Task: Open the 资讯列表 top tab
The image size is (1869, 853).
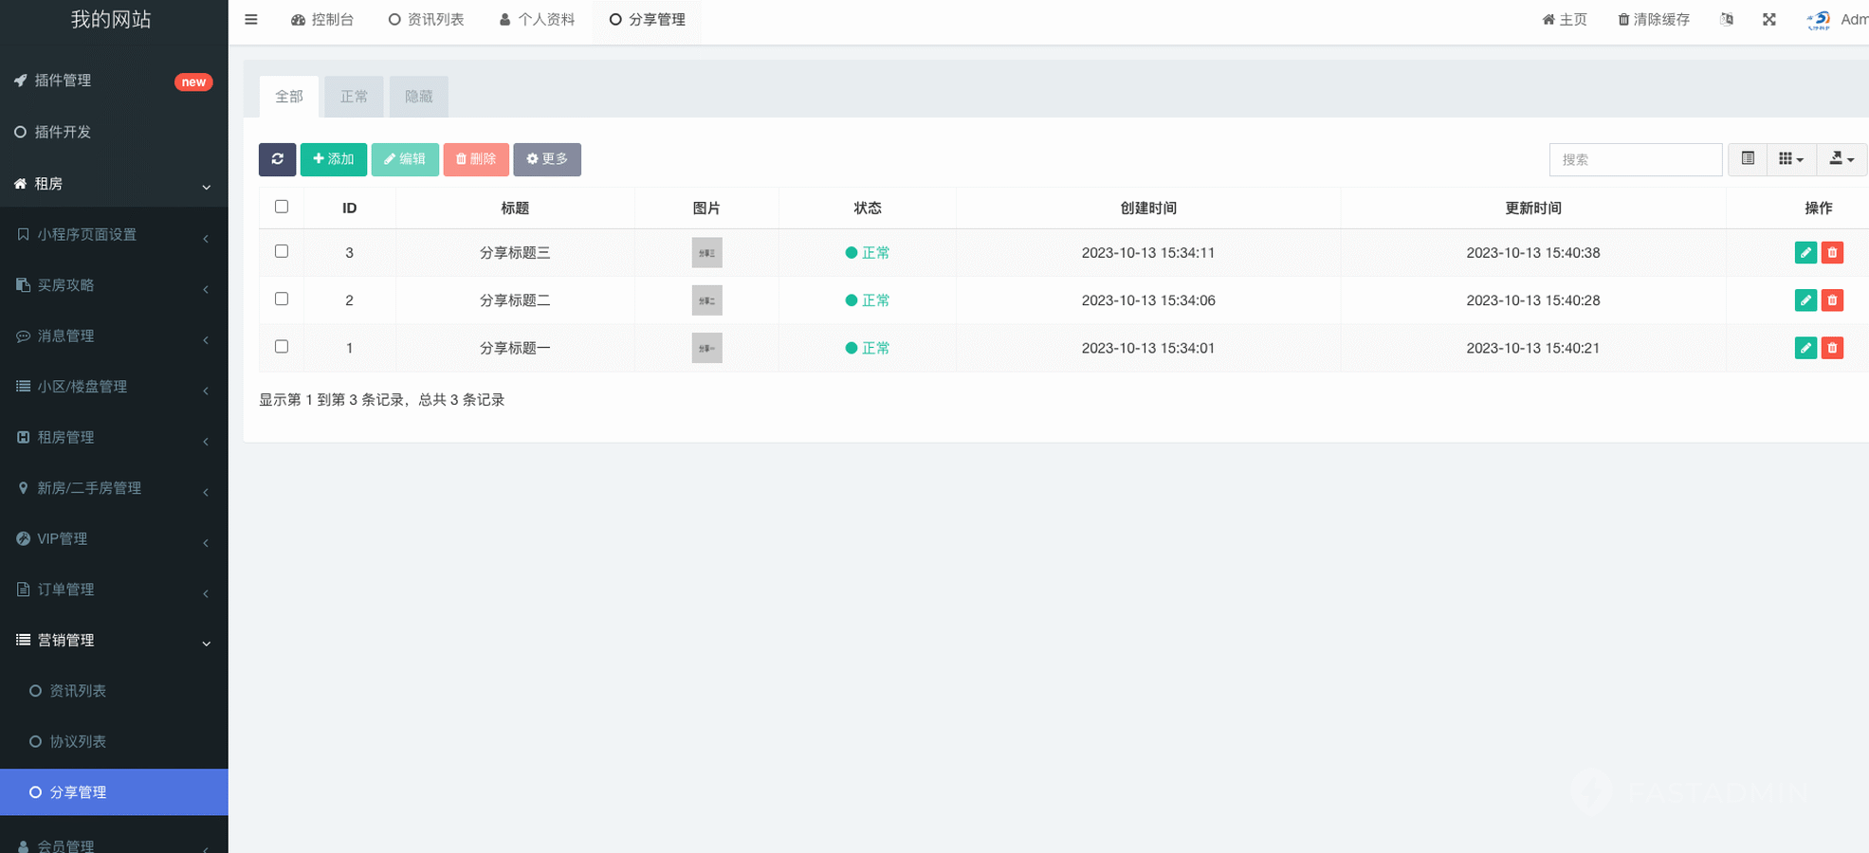Action: coord(426,20)
